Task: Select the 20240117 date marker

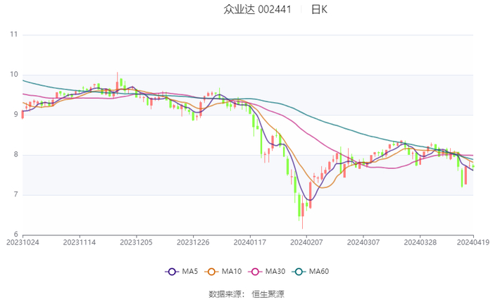Action: [249, 242]
